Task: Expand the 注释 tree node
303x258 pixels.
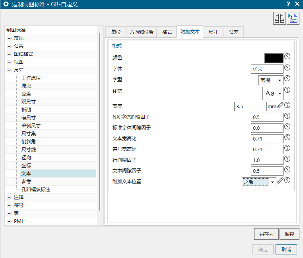Action: click(x=9, y=197)
